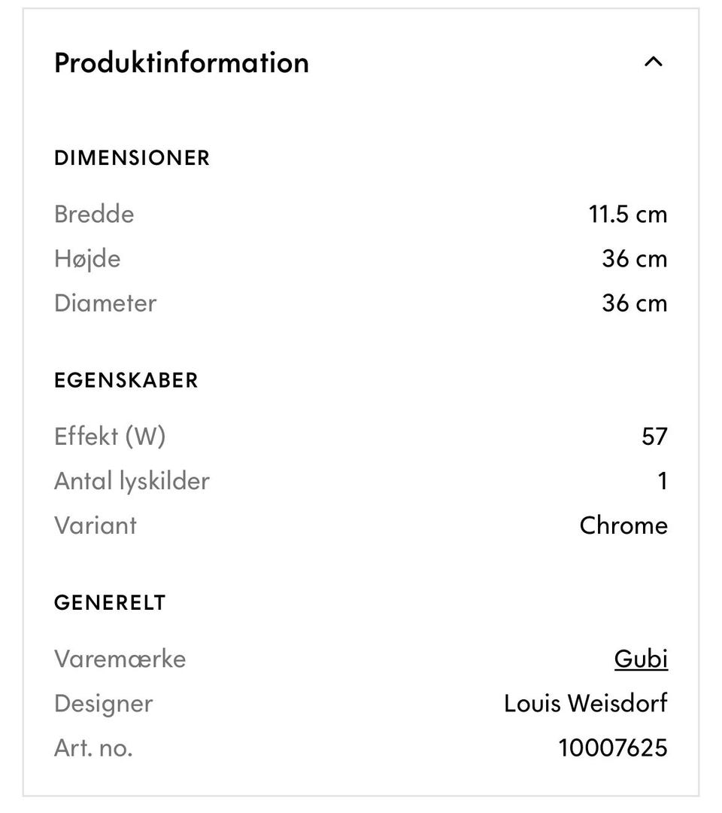
Task: Click the Art. no. label
Action: coord(93,748)
